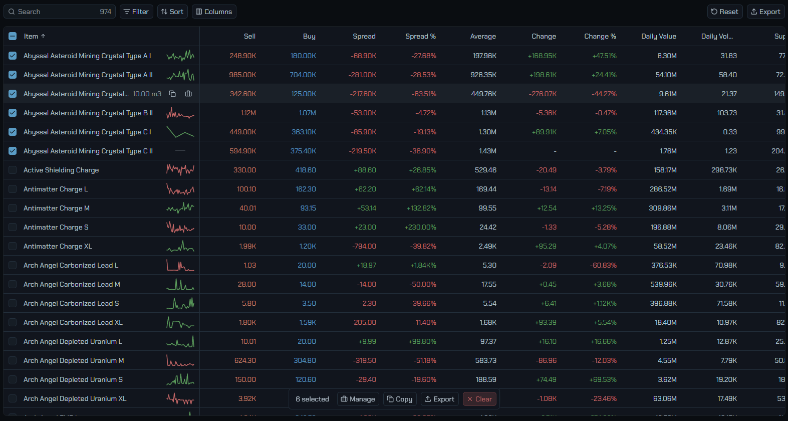This screenshot has height=421, width=788.
Task: Open sparkline chart for Antimatter Charge XL
Action: (180, 246)
